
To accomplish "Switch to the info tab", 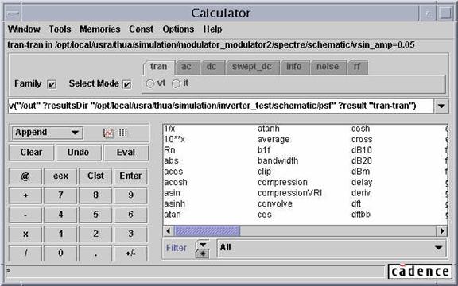I will [294, 67].
